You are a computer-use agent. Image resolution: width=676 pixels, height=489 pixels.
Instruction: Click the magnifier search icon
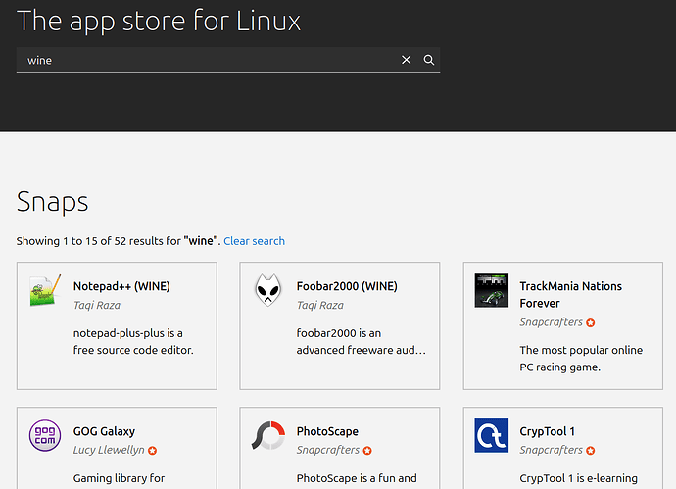tap(428, 60)
